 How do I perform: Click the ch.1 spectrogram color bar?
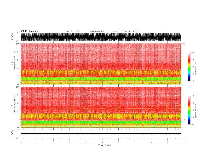(x=189, y=67)
